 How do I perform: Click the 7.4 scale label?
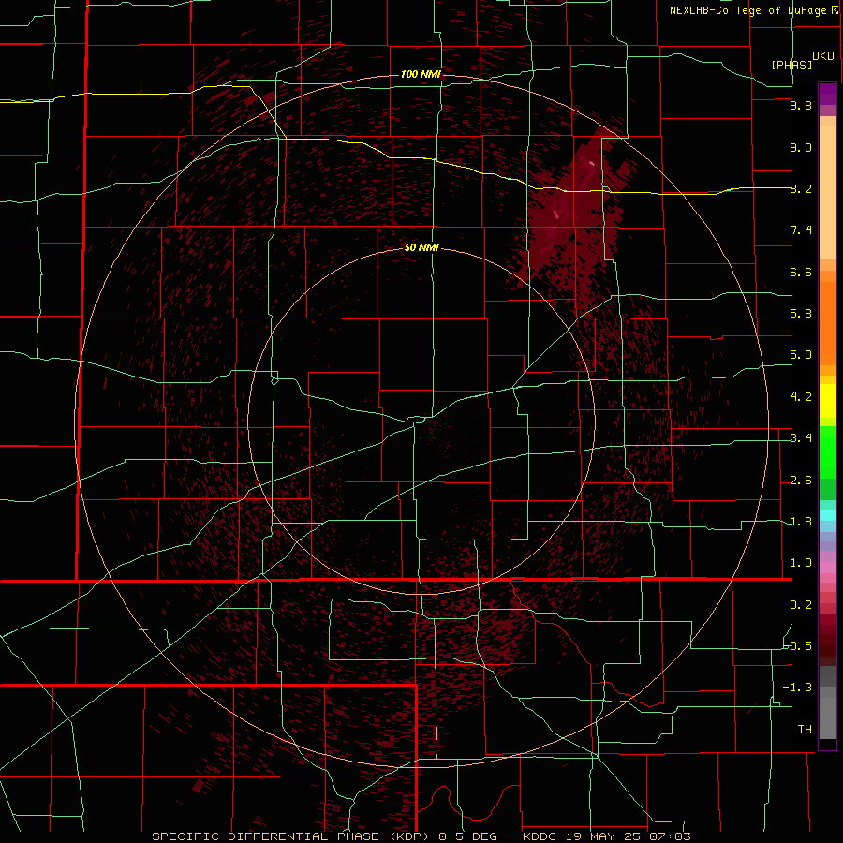coord(801,230)
